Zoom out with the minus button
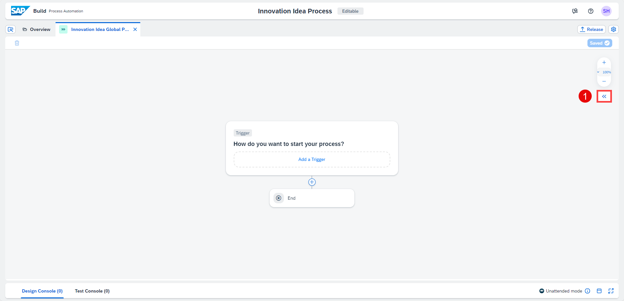This screenshot has height=301, width=624. pyautogui.click(x=604, y=81)
